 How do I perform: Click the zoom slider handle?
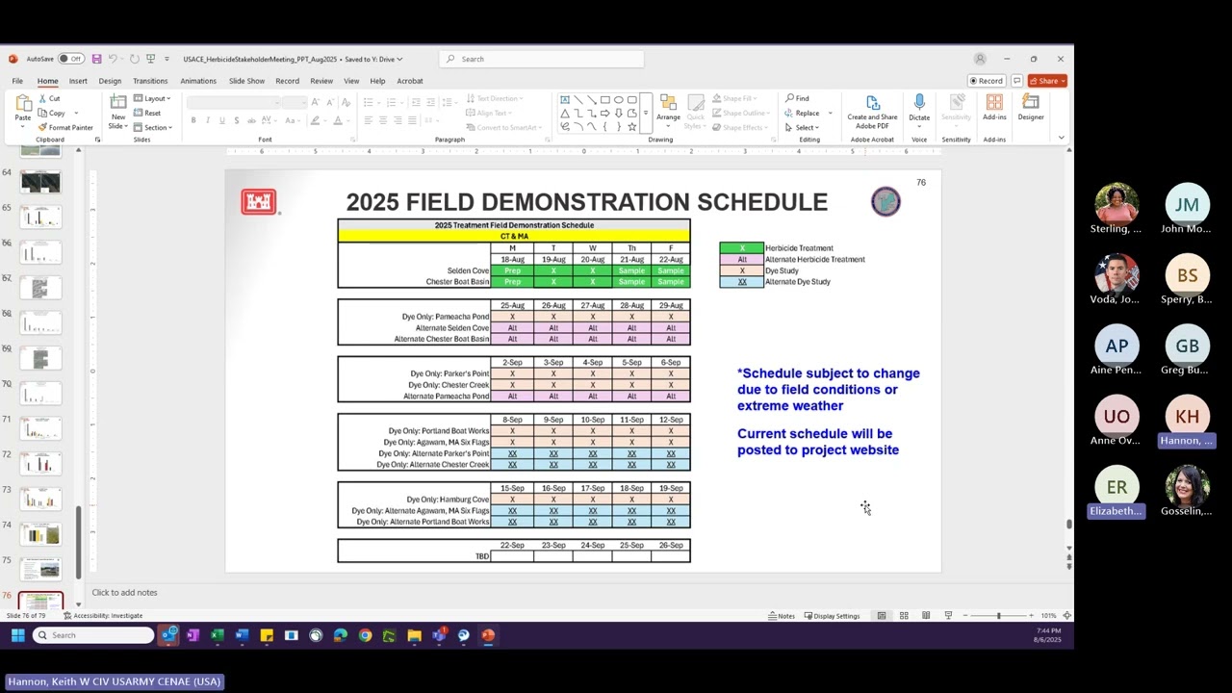pyautogui.click(x=998, y=616)
